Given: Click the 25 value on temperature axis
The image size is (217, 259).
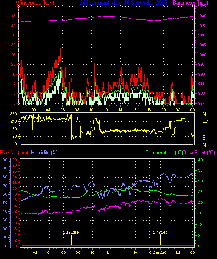Looking at the screenshot, I should (x=200, y=192).
